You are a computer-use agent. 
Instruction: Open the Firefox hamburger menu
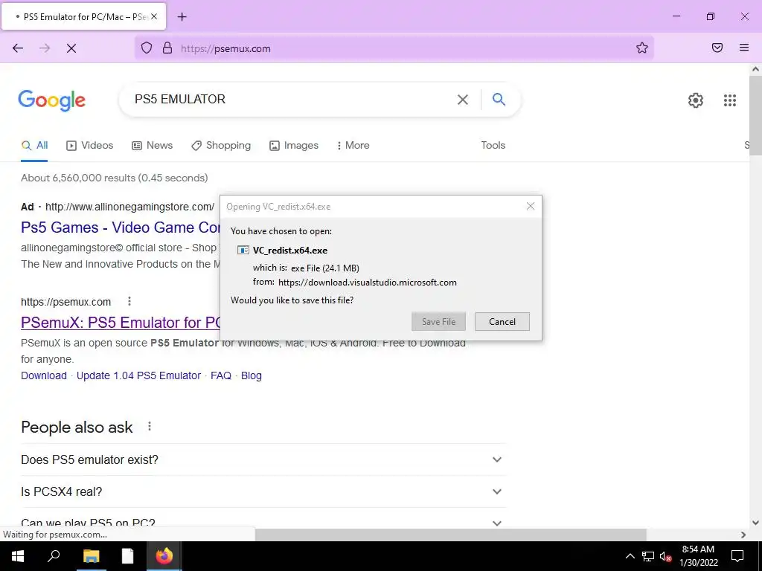pyautogui.click(x=744, y=48)
